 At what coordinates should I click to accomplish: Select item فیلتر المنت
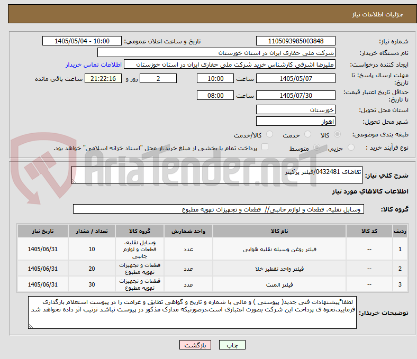[x=279, y=284]
